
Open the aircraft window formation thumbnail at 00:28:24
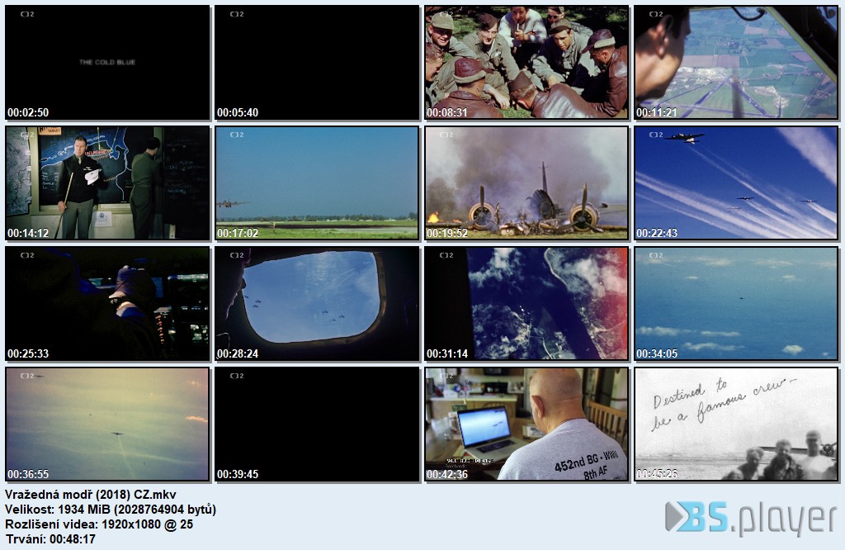pos(317,304)
